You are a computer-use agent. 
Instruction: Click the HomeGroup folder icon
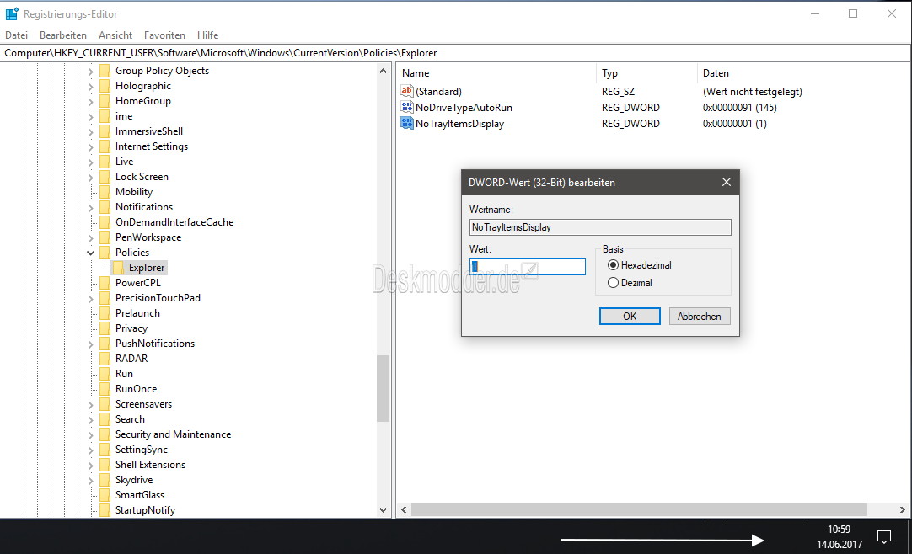[105, 101]
